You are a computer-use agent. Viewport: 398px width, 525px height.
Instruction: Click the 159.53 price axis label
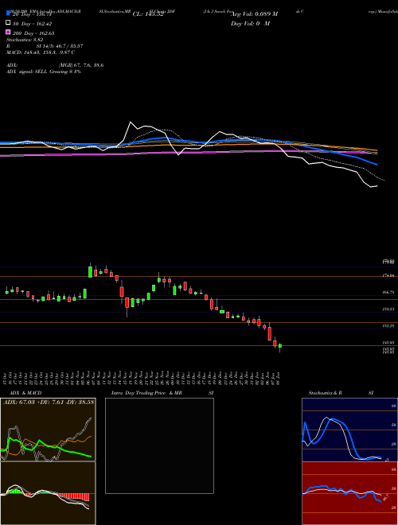[389, 309]
